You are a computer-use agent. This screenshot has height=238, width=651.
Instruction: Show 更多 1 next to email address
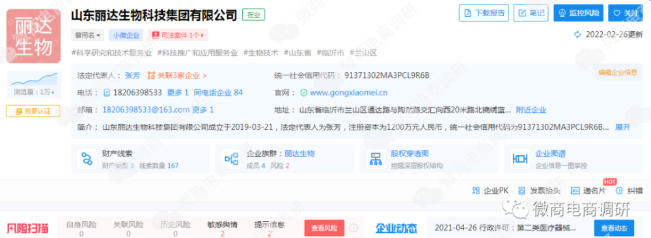pos(202,110)
